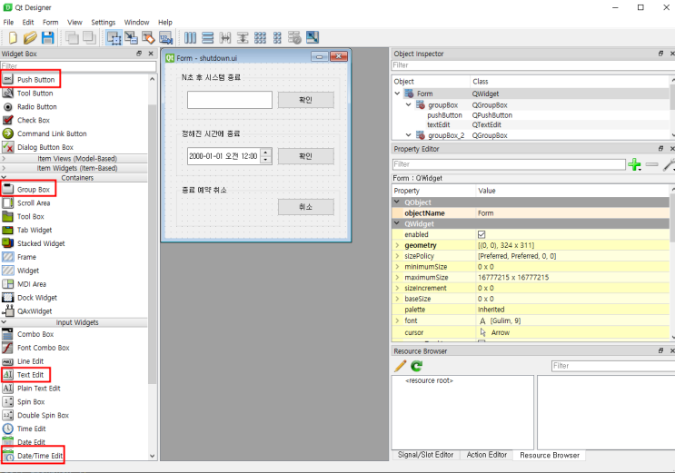Image resolution: width=675 pixels, height=473 pixels.
Task: Click the Property Editor Filter field
Action: [x=507, y=164]
